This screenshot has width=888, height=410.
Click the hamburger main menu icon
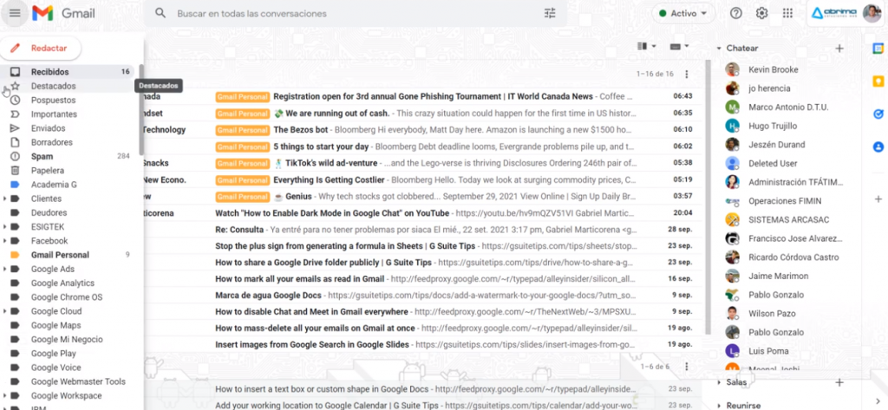tap(15, 13)
